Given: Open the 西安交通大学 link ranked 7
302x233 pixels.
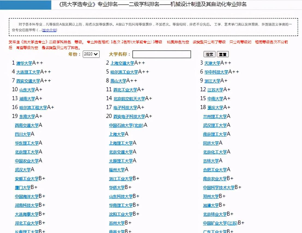Looking at the screenshot, I should point(28,81).
